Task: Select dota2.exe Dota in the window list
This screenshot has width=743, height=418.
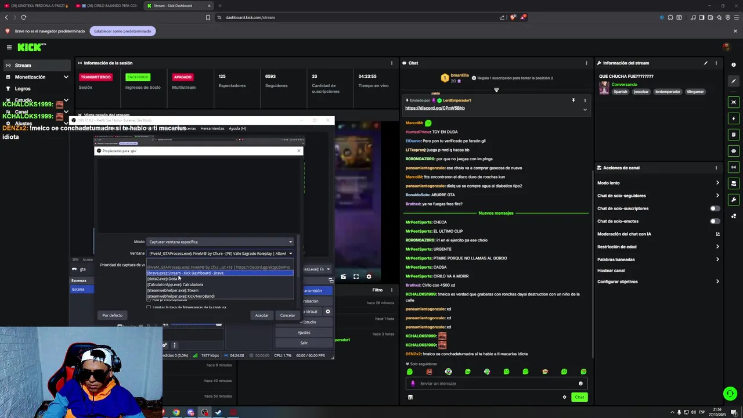Action: [220, 279]
